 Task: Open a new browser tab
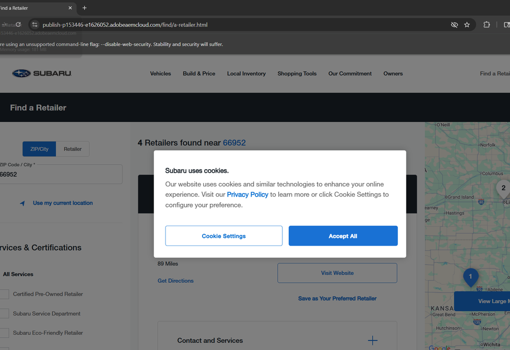[x=85, y=8]
